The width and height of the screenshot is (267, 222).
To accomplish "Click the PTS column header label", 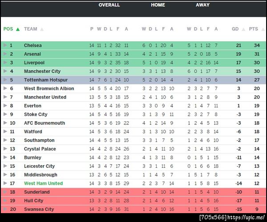I will pyautogui.click(x=253, y=29).
